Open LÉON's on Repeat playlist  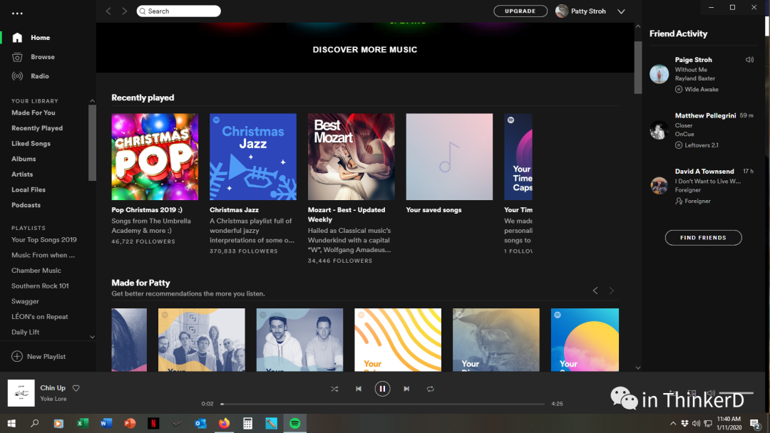coord(40,317)
